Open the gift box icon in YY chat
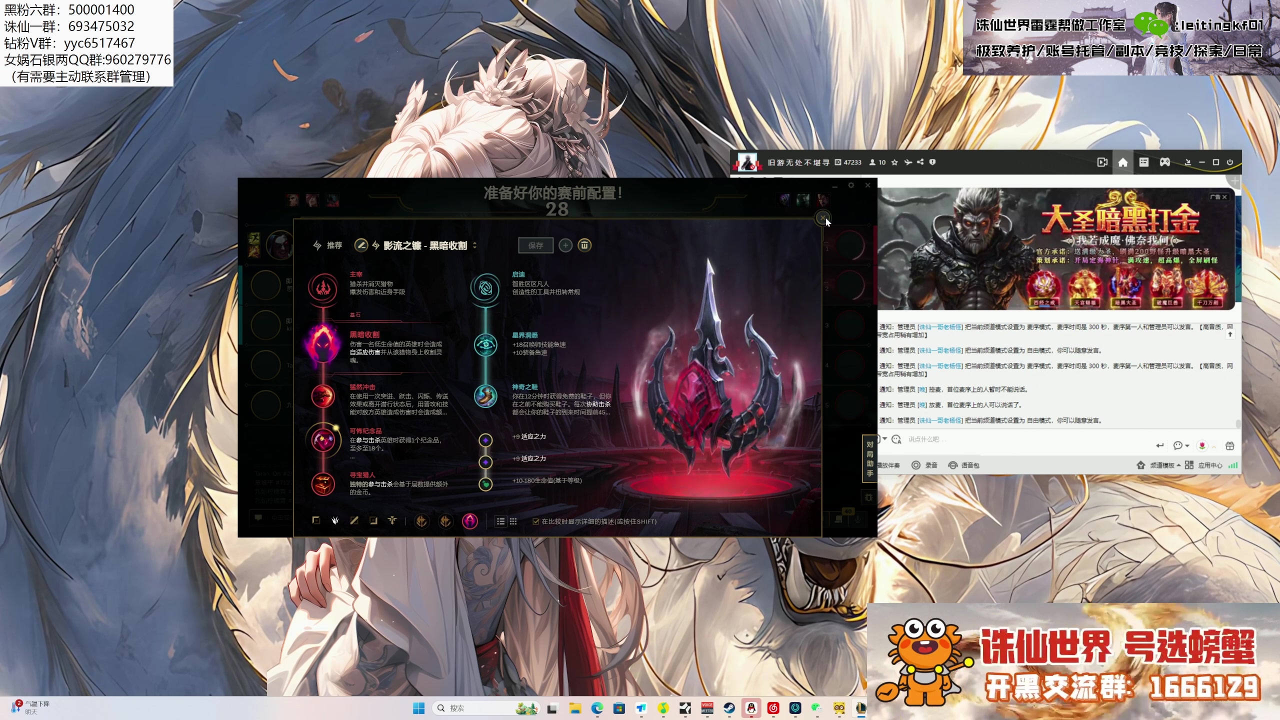Image resolution: width=1280 pixels, height=720 pixels. click(x=1230, y=445)
